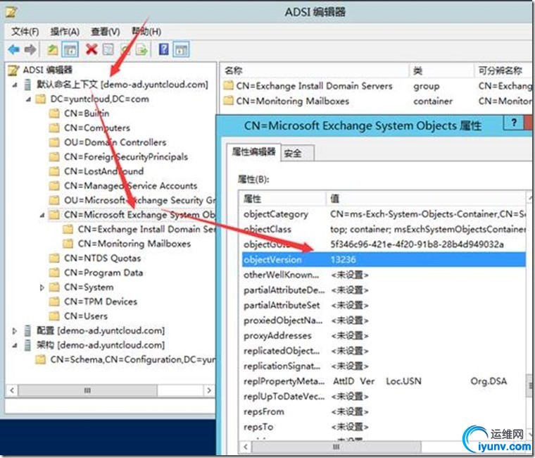535x458 pixels.
Task: Delete the selected object with red X
Action: click(92, 49)
